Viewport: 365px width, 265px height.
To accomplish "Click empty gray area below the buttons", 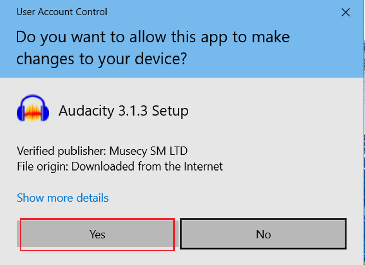I will pos(182,257).
